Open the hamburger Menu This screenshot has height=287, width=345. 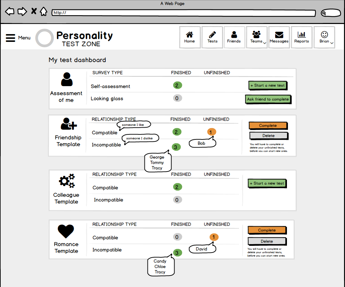tap(18, 38)
